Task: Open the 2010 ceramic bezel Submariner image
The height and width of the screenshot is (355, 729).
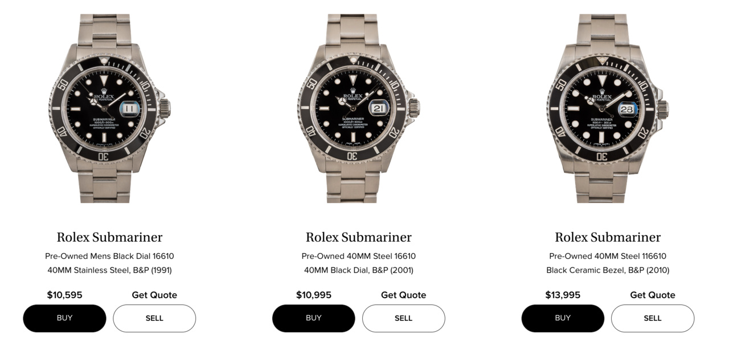Action: pyautogui.click(x=607, y=108)
